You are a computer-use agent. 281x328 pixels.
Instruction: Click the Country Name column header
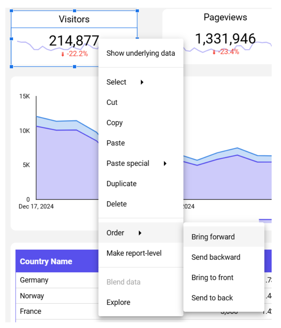pyautogui.click(x=46, y=262)
